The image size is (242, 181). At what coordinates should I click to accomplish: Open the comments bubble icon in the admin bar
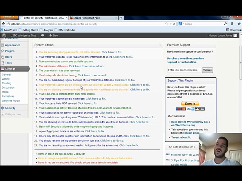pyautogui.click(x=42, y=35)
